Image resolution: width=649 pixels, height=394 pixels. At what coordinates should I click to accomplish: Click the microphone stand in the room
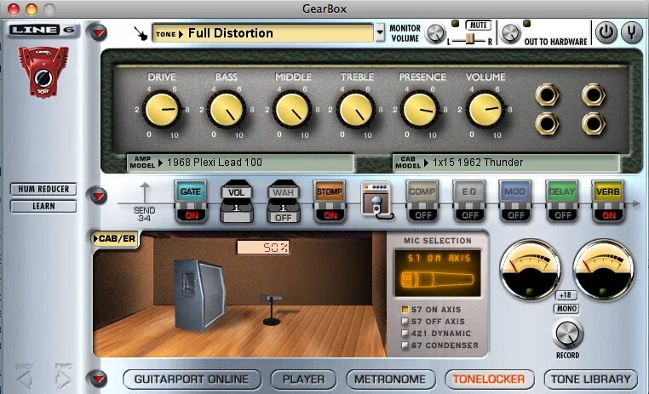(x=271, y=309)
